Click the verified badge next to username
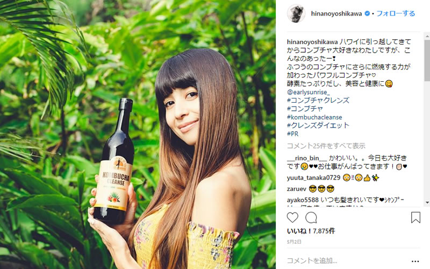 coord(367,13)
